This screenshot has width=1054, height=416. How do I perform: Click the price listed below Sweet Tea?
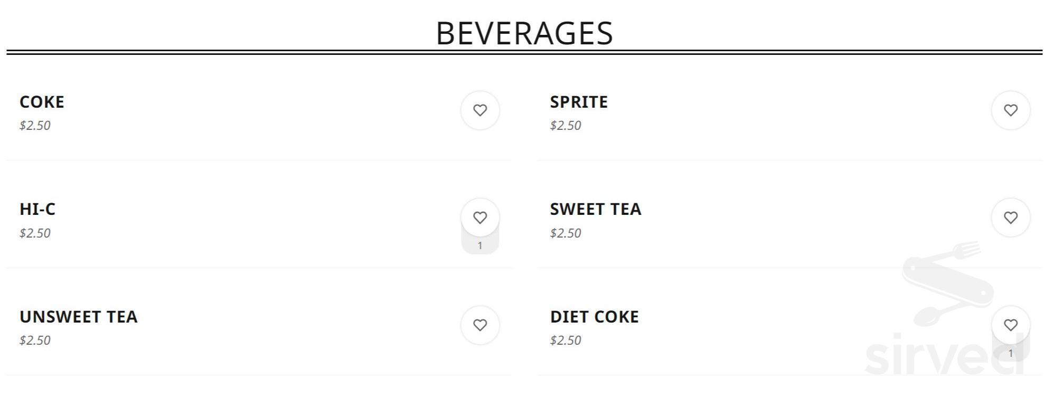565,233
